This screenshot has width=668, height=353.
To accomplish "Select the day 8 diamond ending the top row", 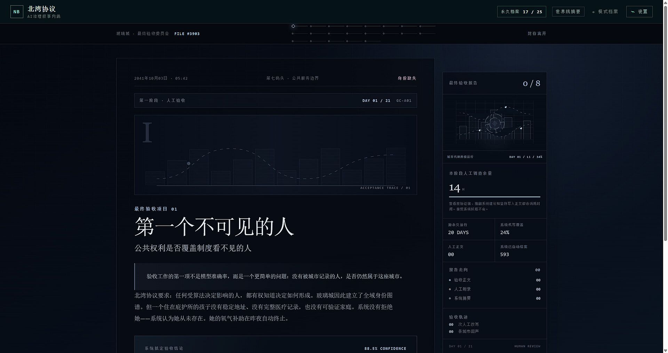I will 420,26.
